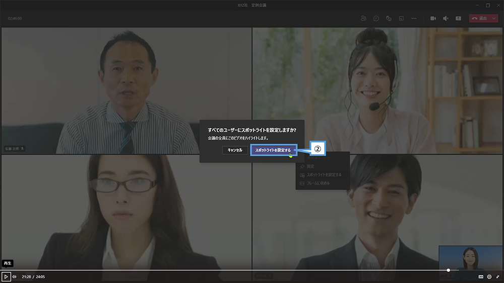Viewport: 504px width, 283px height.
Task: Click the share content icon
Action: click(458, 18)
